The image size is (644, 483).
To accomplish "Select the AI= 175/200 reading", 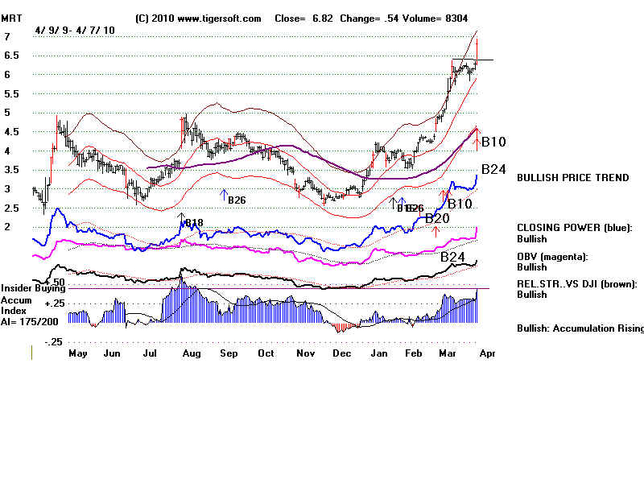I will point(30,321).
